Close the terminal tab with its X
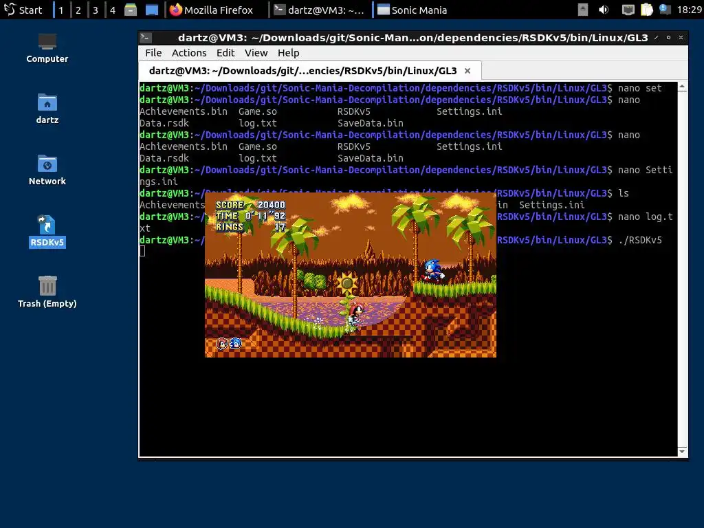The height and width of the screenshot is (528, 704). (467, 71)
